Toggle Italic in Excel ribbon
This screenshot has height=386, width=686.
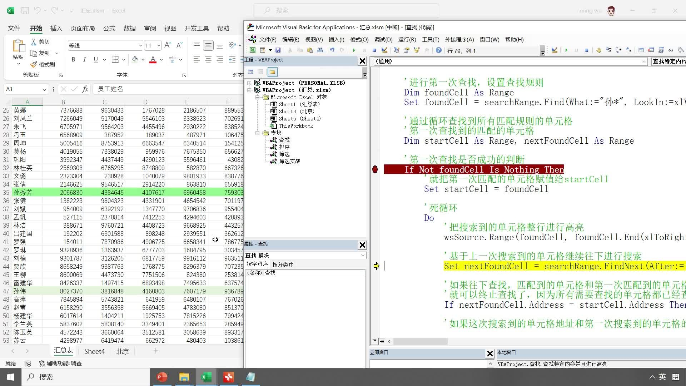[x=84, y=60]
